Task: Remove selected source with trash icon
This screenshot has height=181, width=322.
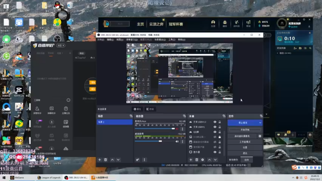Action: click(197, 160)
